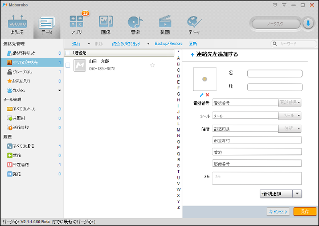Click the キャンセル cancel button

278,212
